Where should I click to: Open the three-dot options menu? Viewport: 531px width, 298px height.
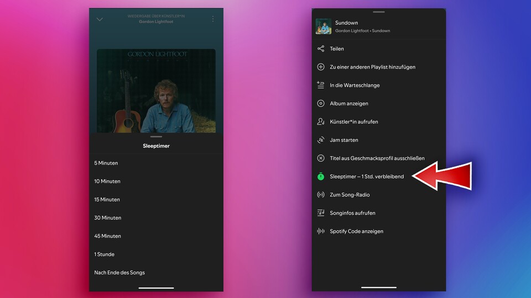[213, 19]
